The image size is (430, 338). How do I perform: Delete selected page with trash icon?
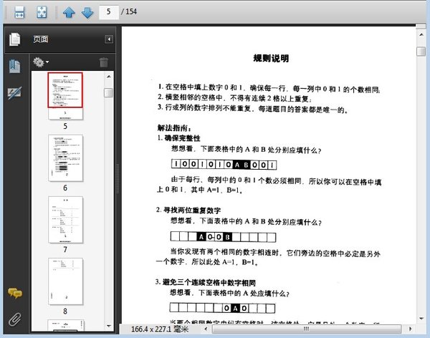coord(104,62)
